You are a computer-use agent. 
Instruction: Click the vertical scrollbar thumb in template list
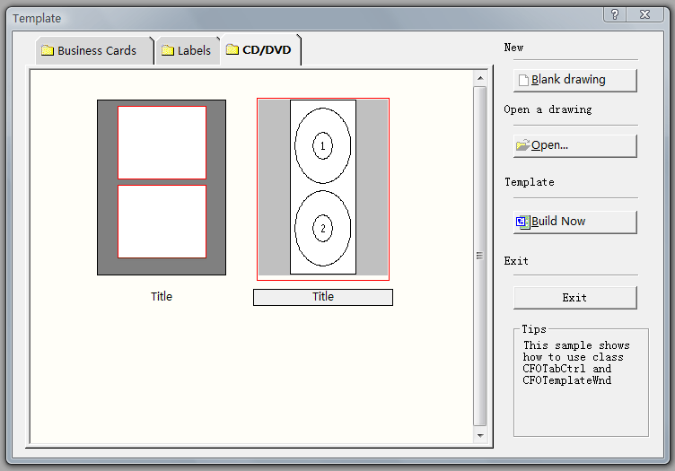[480, 256]
